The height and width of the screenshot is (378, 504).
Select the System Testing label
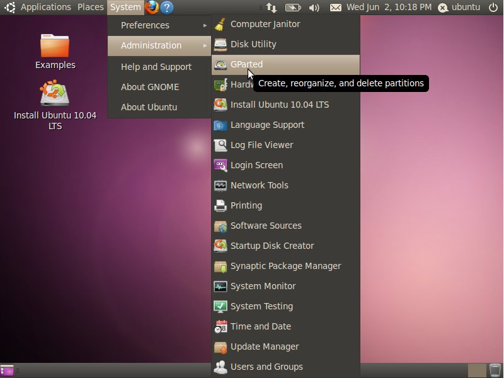261,306
